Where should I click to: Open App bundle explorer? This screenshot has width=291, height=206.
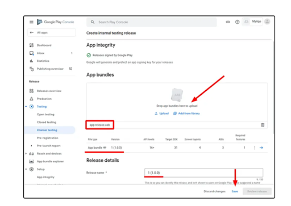coord(50,161)
